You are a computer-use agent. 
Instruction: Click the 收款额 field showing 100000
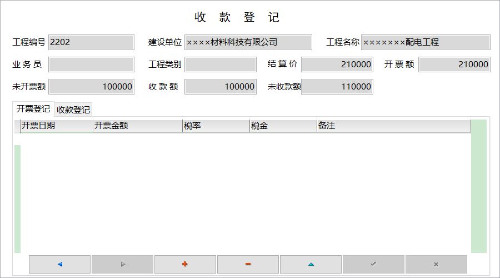pyautogui.click(x=221, y=87)
